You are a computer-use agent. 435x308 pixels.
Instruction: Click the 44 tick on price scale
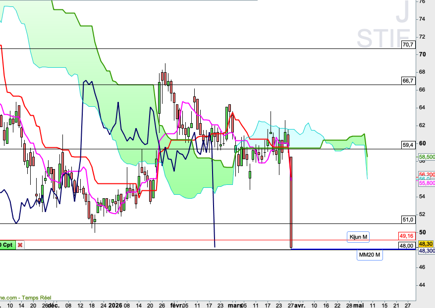[422, 285]
